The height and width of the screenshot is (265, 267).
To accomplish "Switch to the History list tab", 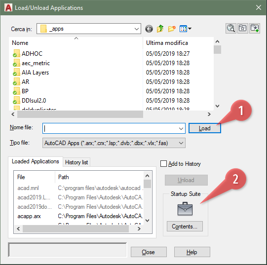I will click(76, 162).
